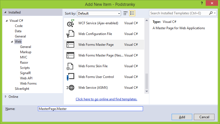Click the nested Web Forms Master Page icon
Viewport: 220px width, 124px height.
click(x=70, y=55)
